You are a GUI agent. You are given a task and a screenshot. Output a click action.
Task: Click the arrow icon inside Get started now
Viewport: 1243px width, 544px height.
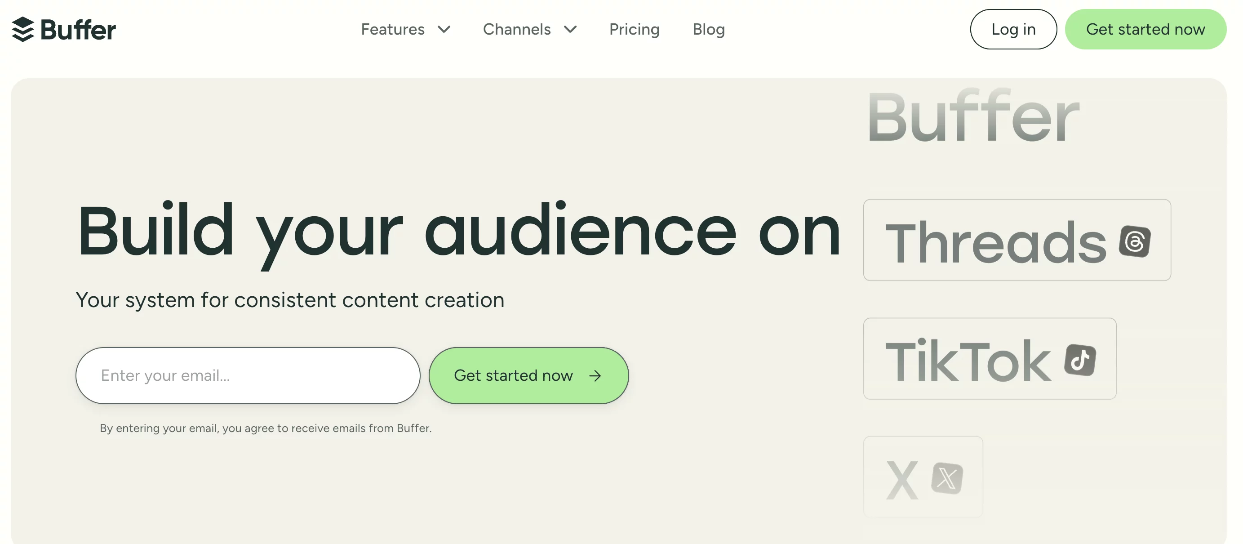(x=596, y=375)
